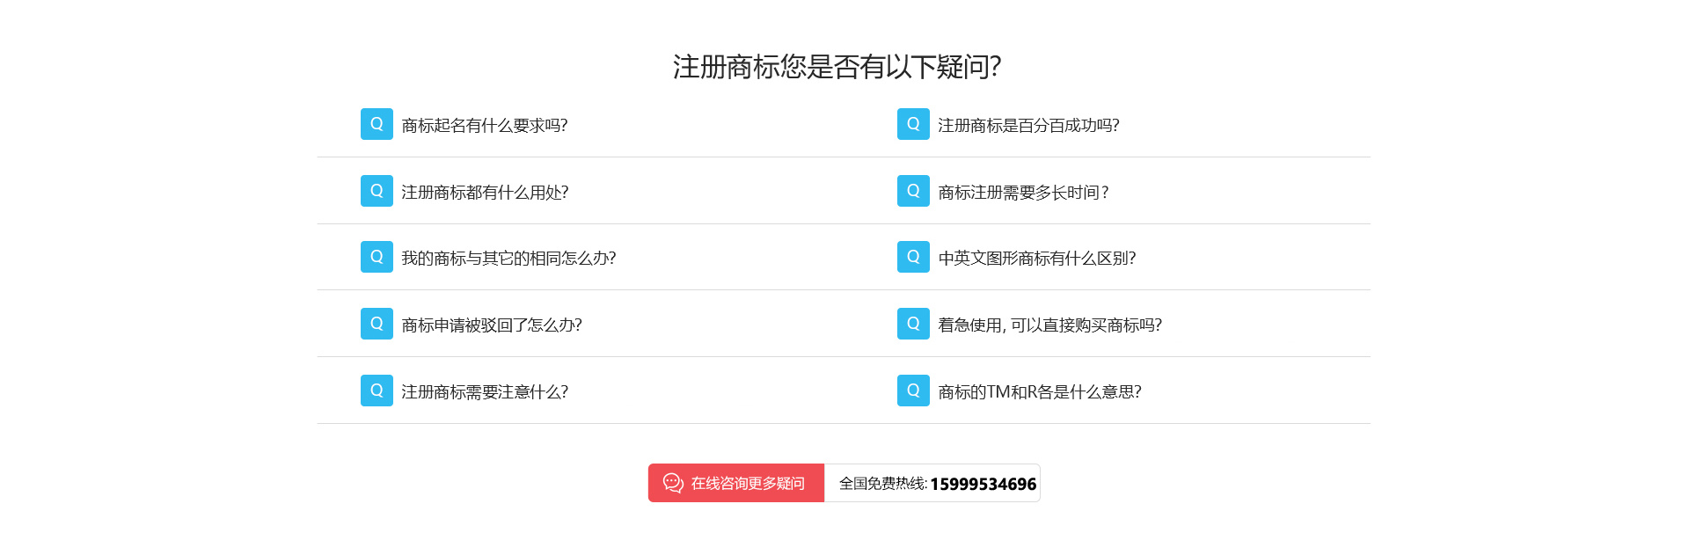Viewport: 1689px width, 555px height.
Task: Open question 中英文图形商标有什么区别?
Action: point(1037,259)
